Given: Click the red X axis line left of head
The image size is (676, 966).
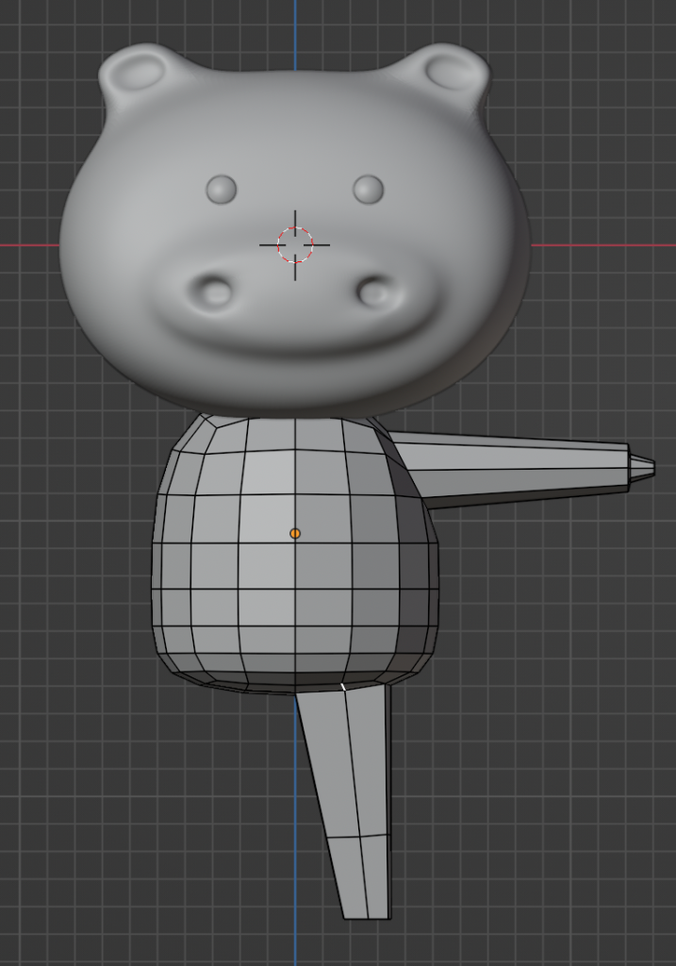Looking at the screenshot, I should [x=28, y=245].
